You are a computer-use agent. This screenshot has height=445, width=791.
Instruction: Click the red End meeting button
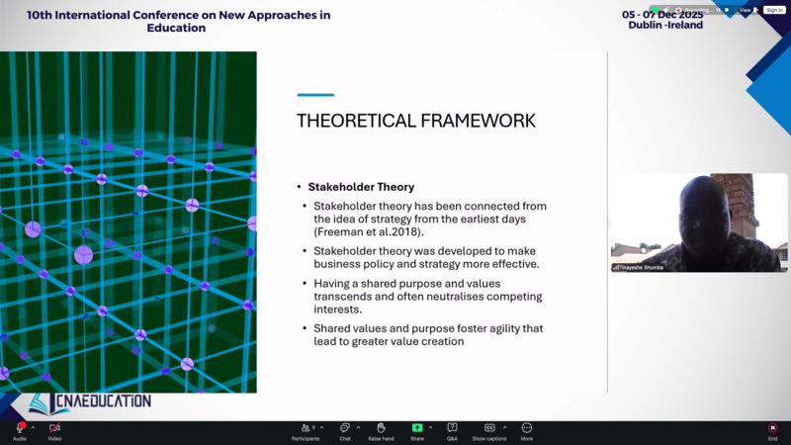(773, 428)
